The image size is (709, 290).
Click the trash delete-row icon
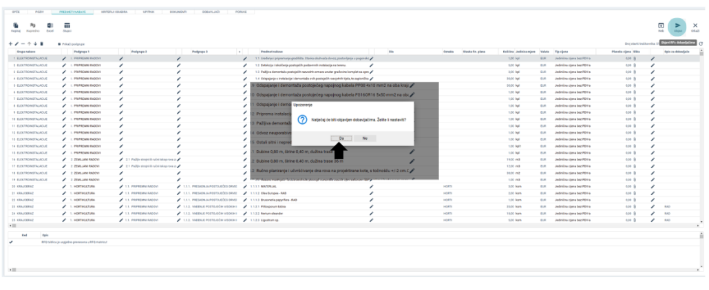[x=41, y=43]
